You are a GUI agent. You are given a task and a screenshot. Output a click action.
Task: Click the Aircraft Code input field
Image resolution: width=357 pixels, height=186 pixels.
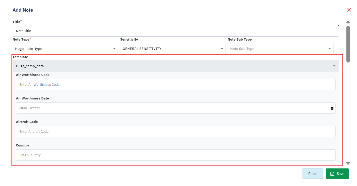coord(176,131)
